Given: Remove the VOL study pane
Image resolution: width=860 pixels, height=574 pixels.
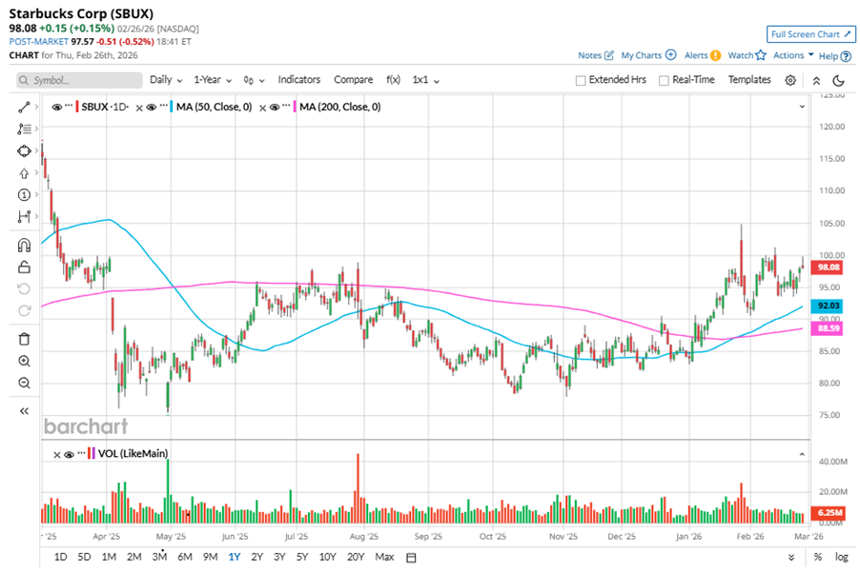Looking at the screenshot, I should coord(56,454).
